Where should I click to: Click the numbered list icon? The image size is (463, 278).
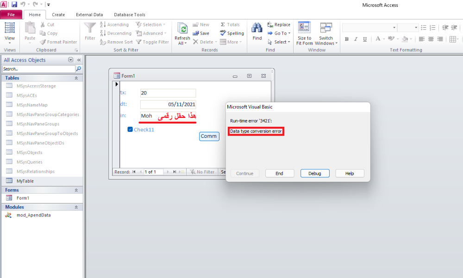(432, 28)
